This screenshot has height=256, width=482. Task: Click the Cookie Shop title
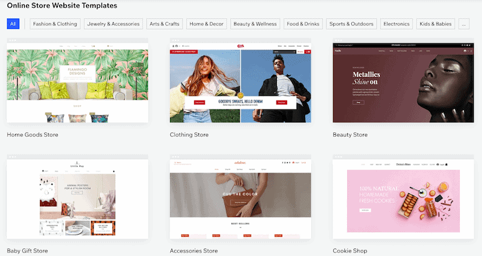pos(350,250)
